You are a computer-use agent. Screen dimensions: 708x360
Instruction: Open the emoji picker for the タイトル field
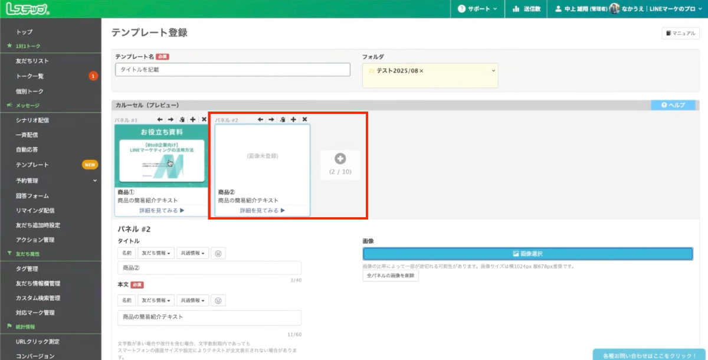pos(218,253)
